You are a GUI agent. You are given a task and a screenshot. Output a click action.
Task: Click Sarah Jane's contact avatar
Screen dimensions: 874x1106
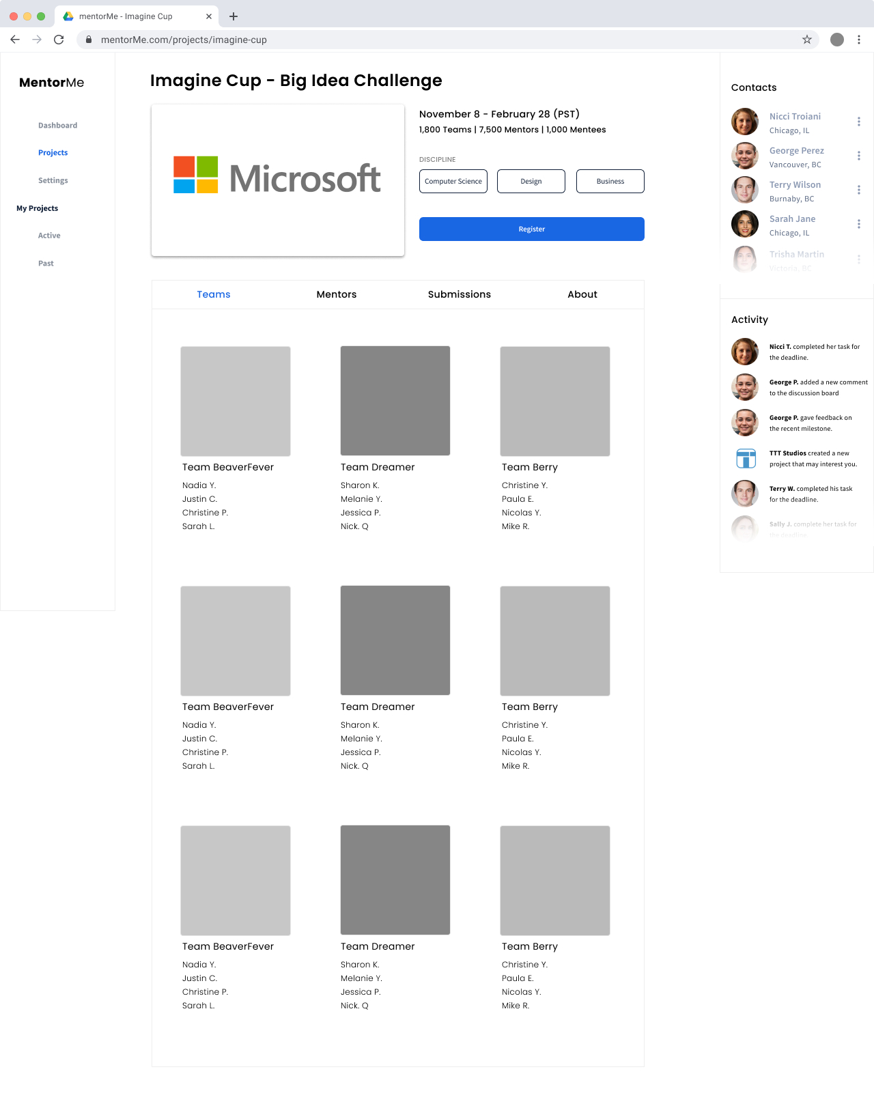pos(745,224)
